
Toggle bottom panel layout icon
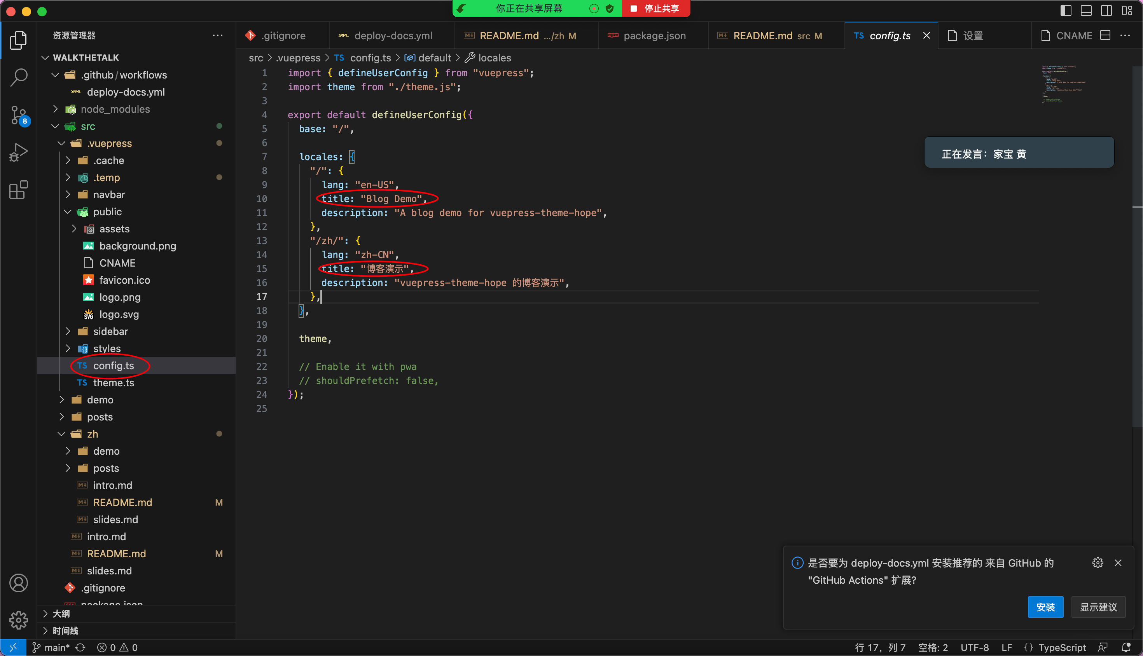[x=1086, y=10]
